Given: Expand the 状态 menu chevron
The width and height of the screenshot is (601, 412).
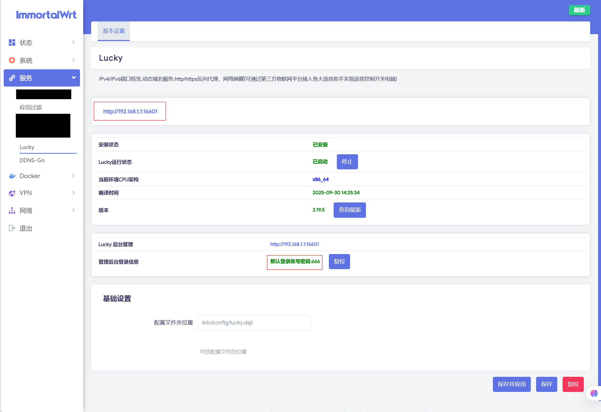Looking at the screenshot, I should click(73, 42).
